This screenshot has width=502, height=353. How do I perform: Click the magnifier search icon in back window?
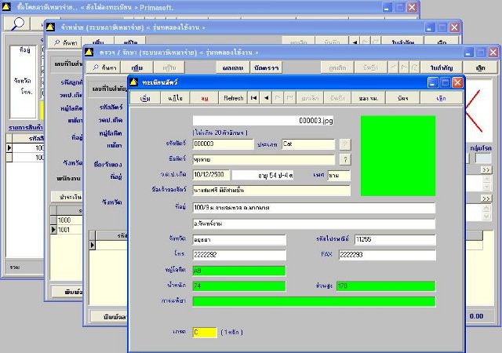coord(16,24)
